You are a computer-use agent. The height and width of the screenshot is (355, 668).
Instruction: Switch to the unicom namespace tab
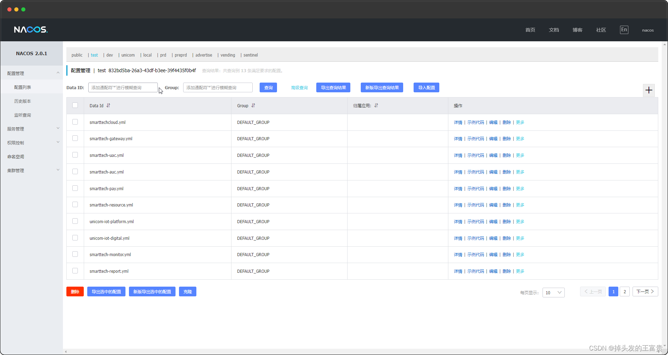coord(128,55)
